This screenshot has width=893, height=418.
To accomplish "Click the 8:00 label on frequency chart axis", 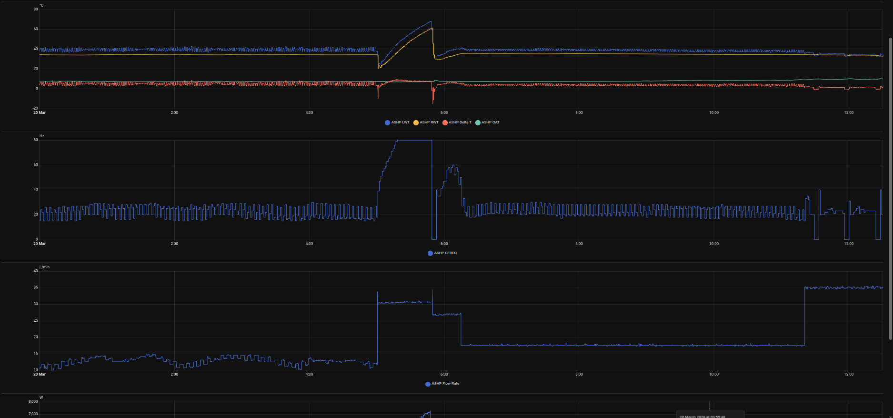I will (x=579, y=244).
